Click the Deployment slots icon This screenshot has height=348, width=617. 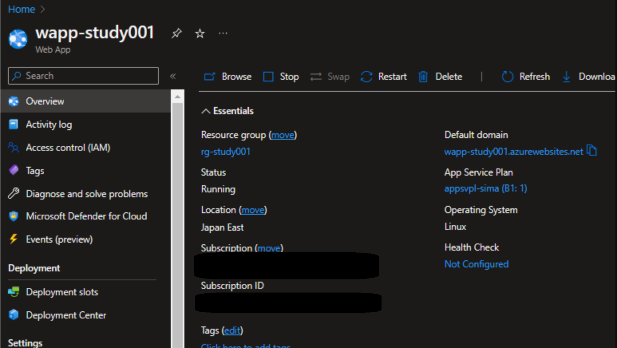click(14, 292)
